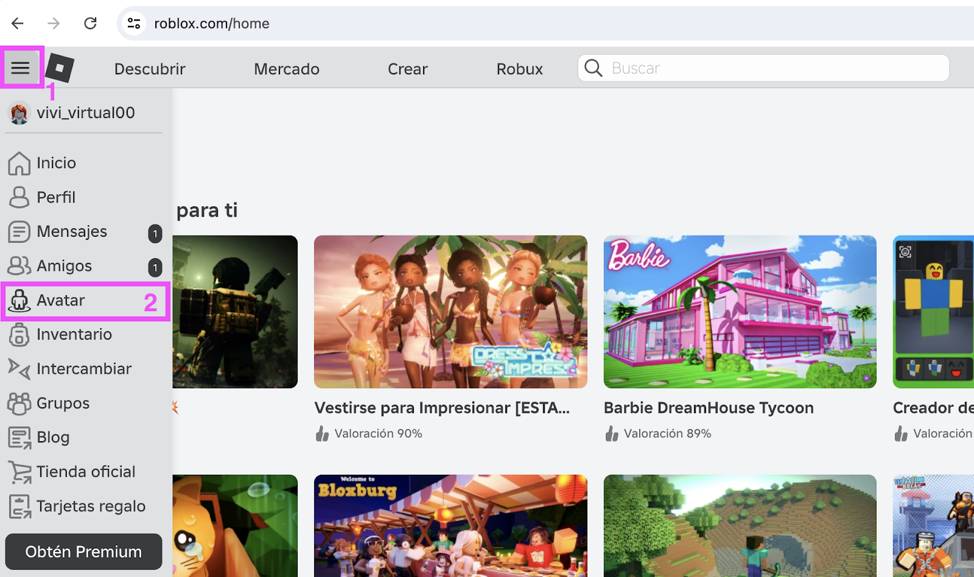Open Barbie DreamHouse Tycoon thumbnail
Screen dimensions: 974x577
740,312
